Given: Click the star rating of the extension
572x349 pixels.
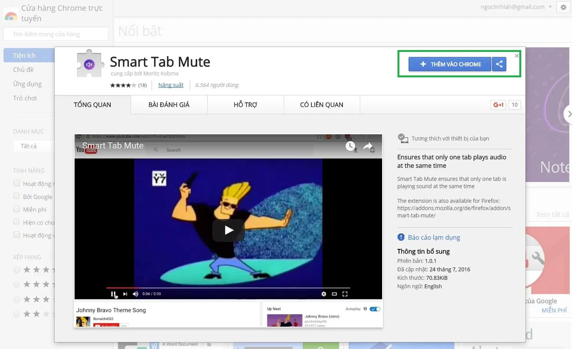Looking at the screenshot, I should [x=123, y=85].
